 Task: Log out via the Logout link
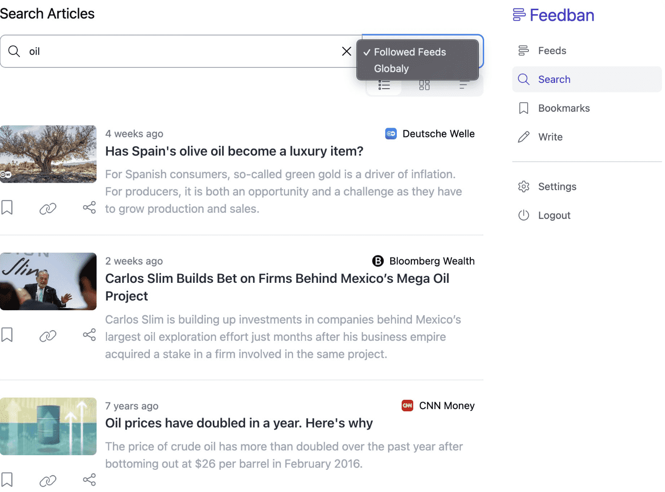coord(554,215)
